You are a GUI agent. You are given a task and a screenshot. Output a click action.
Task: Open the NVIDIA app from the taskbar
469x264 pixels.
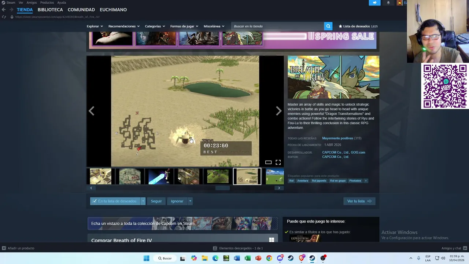coord(226,258)
